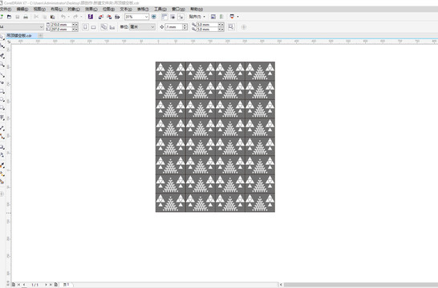Select the Zoom magnifier tool
The height and width of the screenshot is (288, 438).
tap(2, 65)
